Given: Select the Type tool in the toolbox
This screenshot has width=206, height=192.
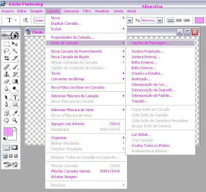Looking at the screenshot, I should pyautogui.click(x=15, y=97).
